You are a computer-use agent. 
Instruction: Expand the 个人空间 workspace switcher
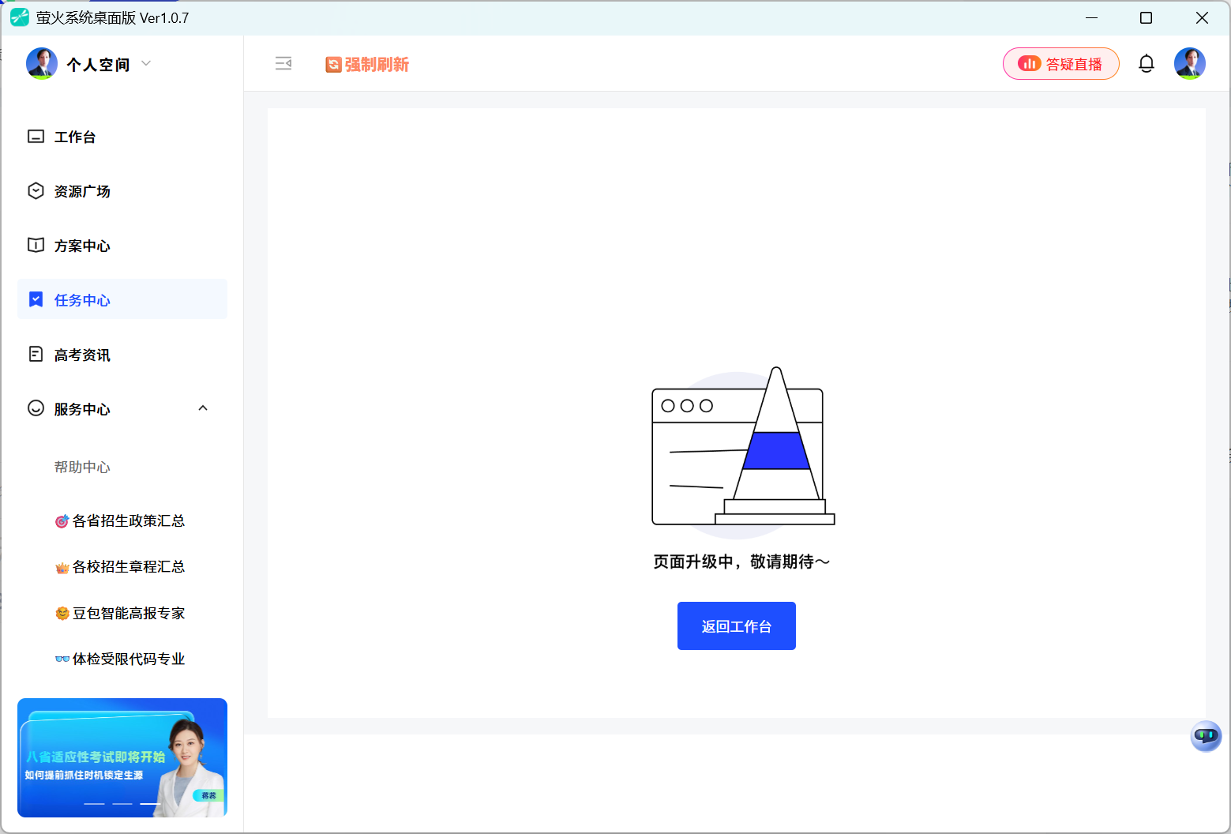[146, 64]
